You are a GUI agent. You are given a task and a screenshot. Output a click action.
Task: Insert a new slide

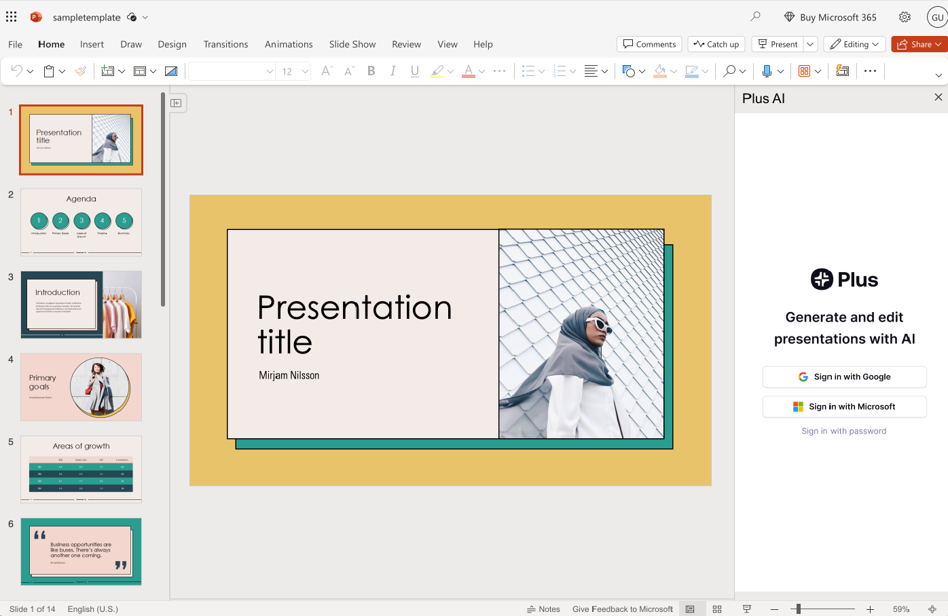pos(109,71)
